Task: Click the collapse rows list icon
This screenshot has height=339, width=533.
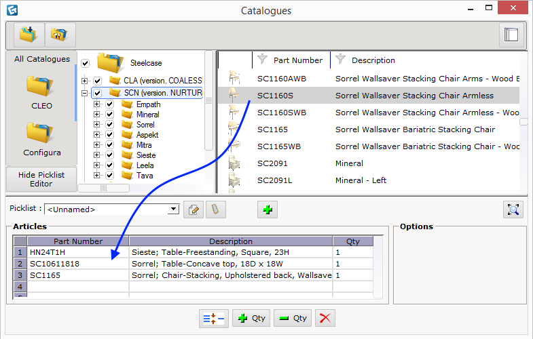Action: coord(214,318)
